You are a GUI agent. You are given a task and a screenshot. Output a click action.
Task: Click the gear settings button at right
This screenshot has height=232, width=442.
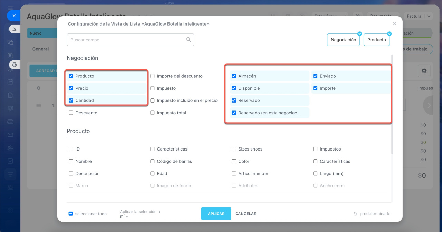424,71
